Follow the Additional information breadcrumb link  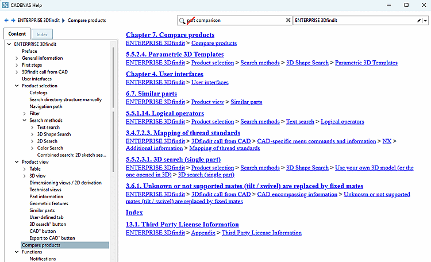[x=154, y=148]
